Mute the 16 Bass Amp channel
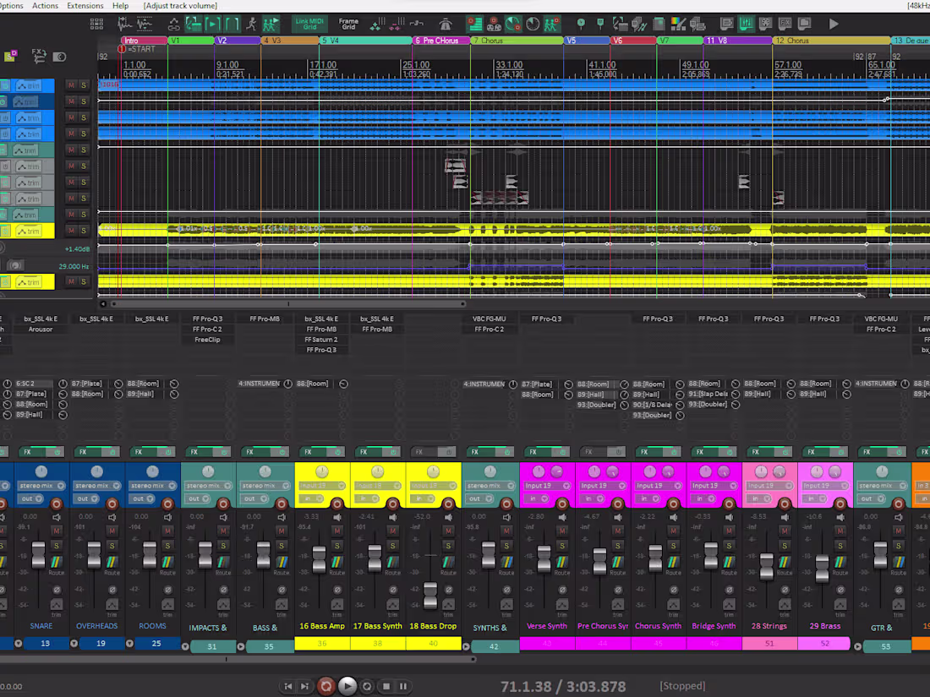 (x=336, y=531)
